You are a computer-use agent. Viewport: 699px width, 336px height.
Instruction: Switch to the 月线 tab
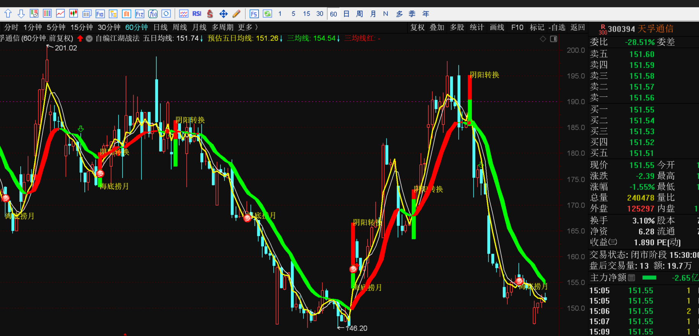point(199,27)
